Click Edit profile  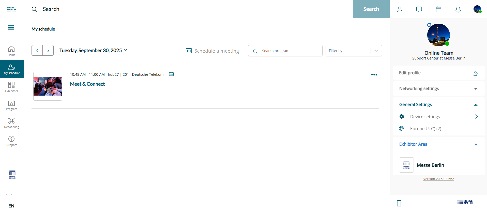[439, 73]
